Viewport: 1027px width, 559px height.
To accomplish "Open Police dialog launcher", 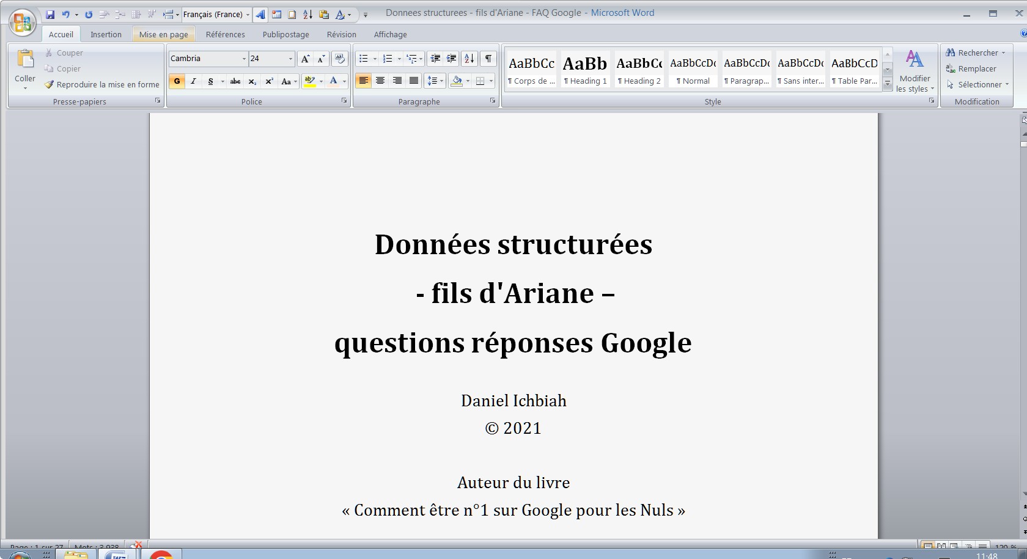I will 344,101.
